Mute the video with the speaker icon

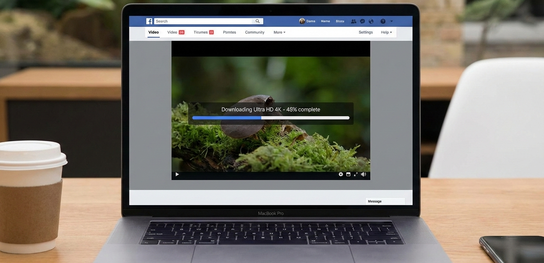(x=363, y=174)
